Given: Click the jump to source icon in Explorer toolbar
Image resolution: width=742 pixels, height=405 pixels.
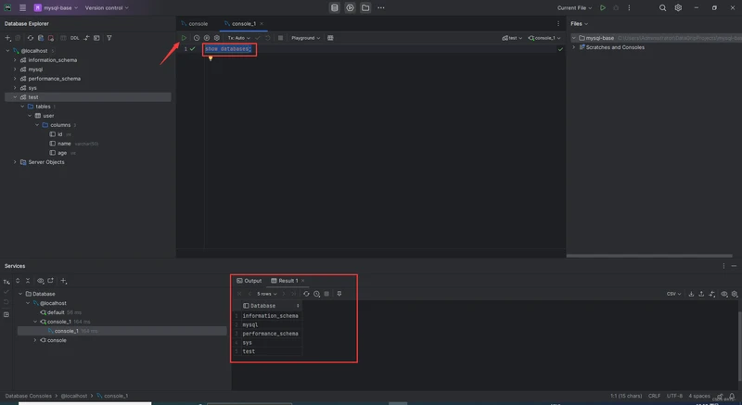Looking at the screenshot, I should click(86, 38).
